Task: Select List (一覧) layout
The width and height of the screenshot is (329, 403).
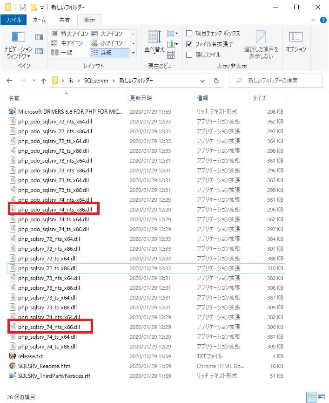Action: (62, 53)
